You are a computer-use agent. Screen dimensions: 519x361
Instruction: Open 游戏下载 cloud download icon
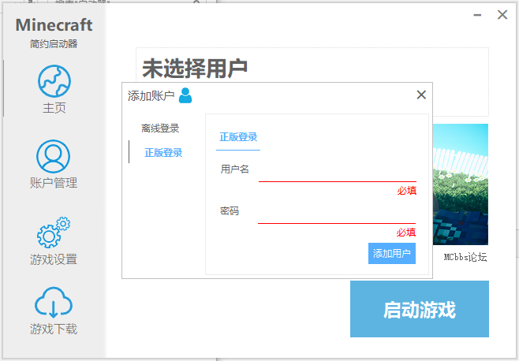[54, 303]
